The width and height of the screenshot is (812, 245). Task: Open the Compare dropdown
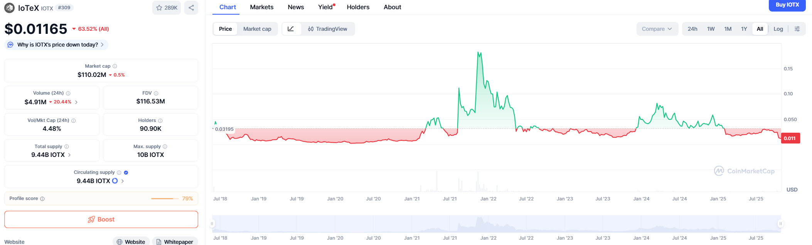click(657, 29)
